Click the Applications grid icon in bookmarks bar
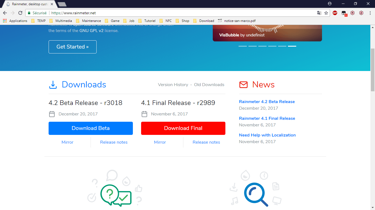The width and height of the screenshot is (375, 210). (x=5, y=21)
